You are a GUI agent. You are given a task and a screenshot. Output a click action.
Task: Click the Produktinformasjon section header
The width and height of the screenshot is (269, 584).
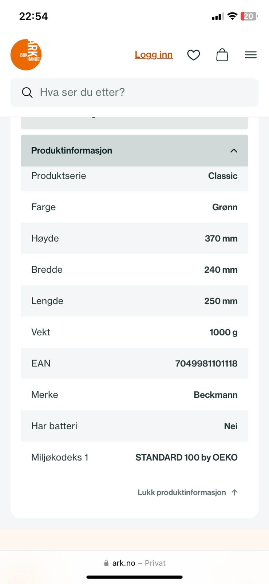[134, 151]
